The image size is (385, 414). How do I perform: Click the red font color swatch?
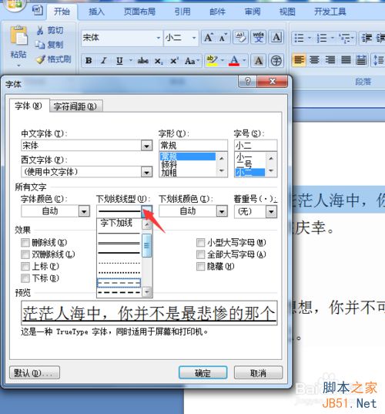pos(234,61)
